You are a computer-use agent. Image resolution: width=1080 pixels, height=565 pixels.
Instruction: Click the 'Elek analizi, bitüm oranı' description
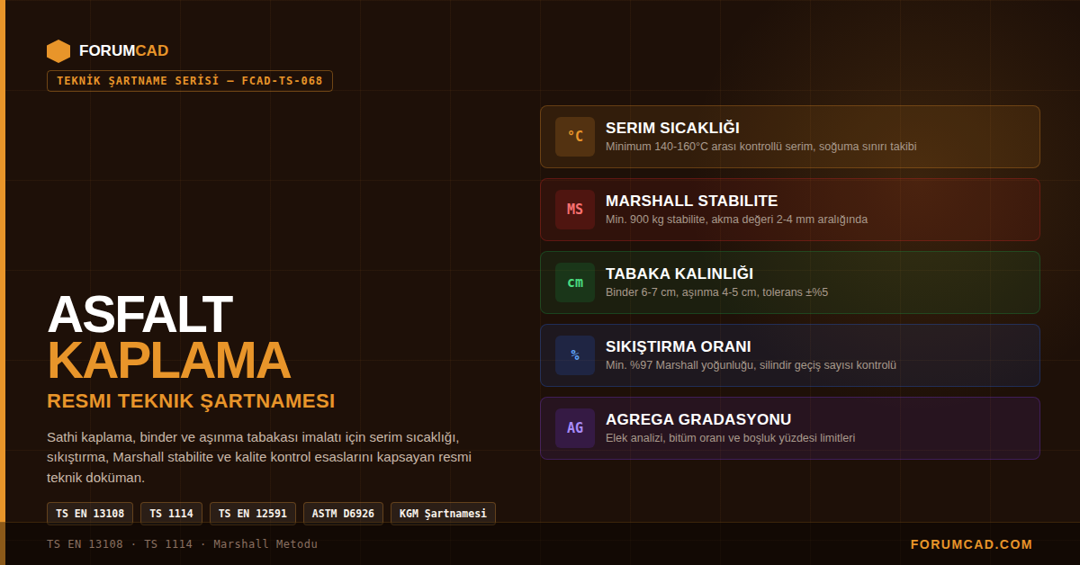[730, 438]
